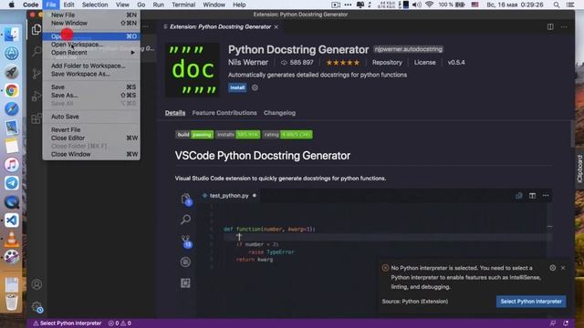The image size is (584, 328).
Task: Open Manage gear icon in activity bar
Action: click(x=36, y=307)
